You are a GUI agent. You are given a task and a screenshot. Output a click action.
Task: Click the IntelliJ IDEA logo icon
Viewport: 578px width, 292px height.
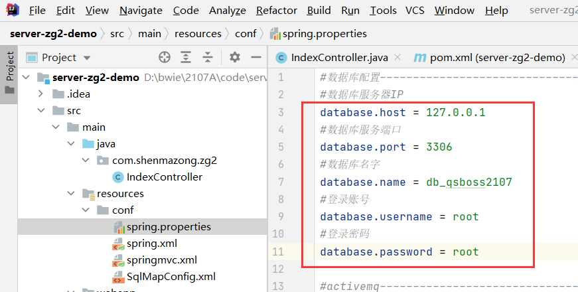pyautogui.click(x=13, y=9)
